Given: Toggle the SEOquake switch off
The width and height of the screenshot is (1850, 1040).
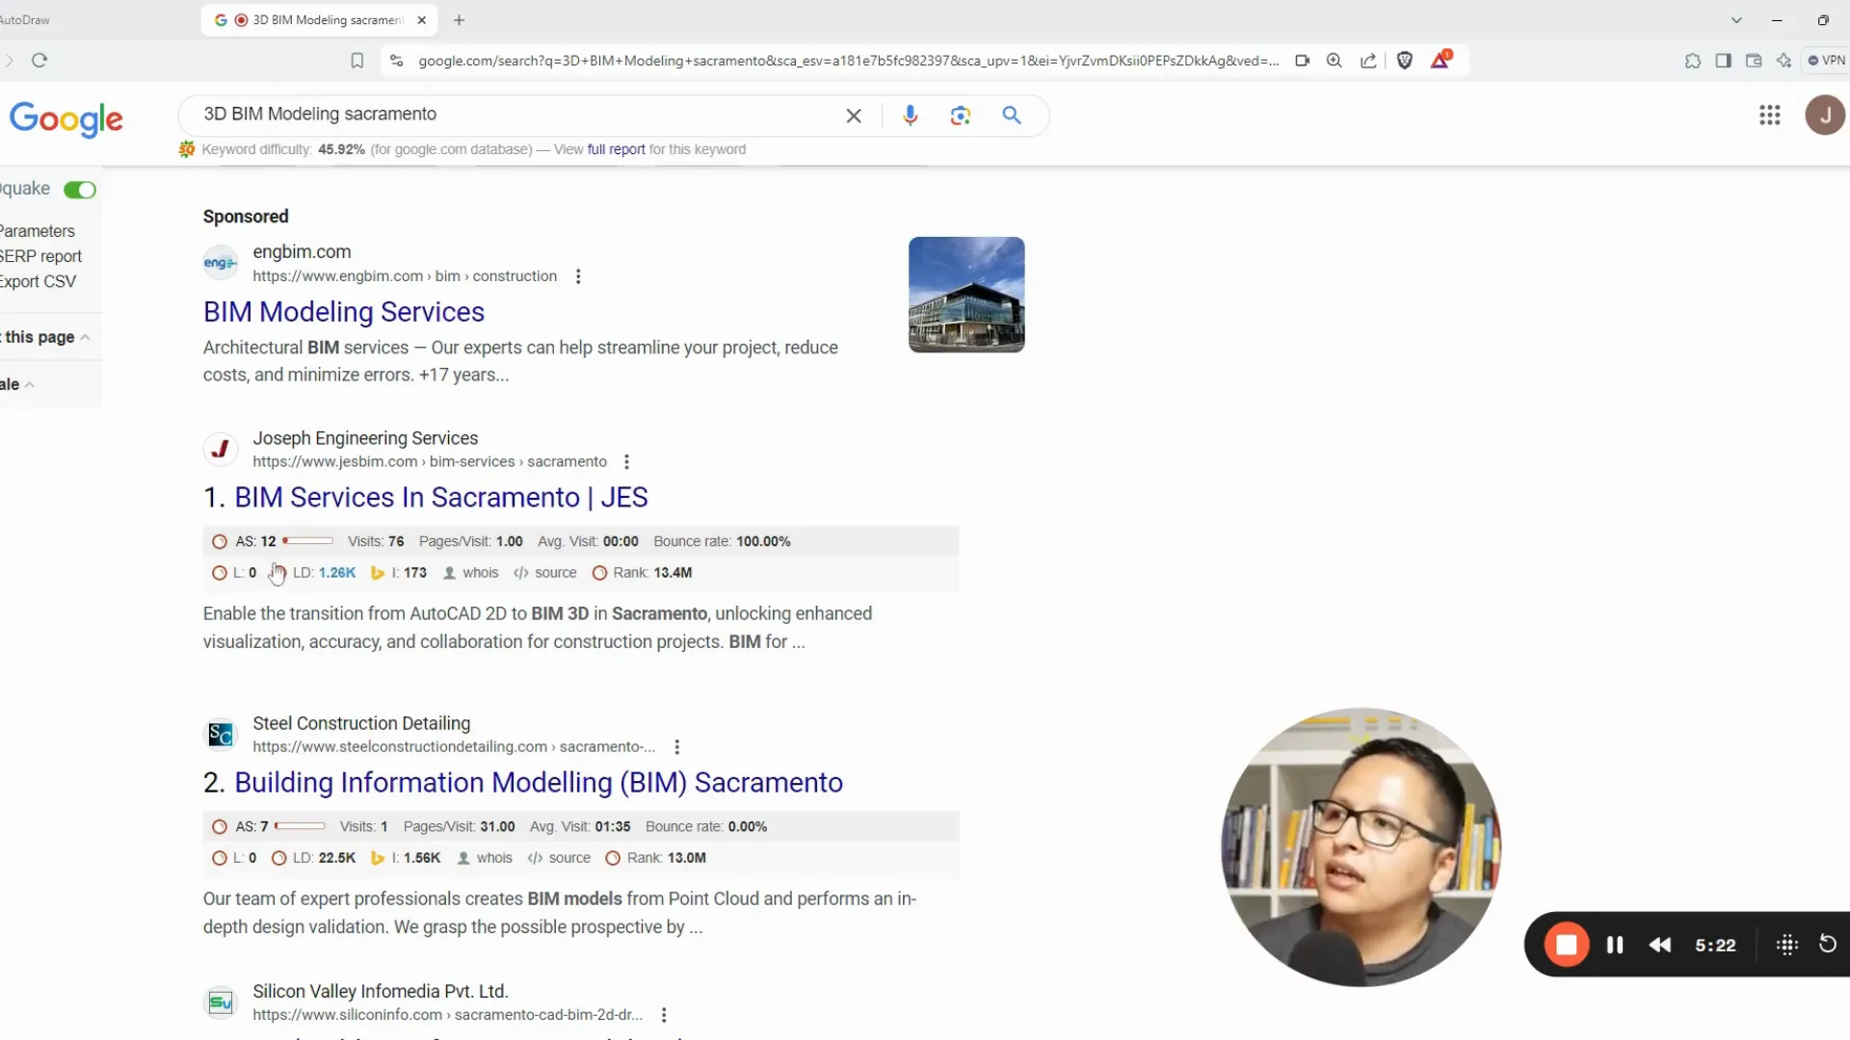Looking at the screenshot, I should 80,190.
